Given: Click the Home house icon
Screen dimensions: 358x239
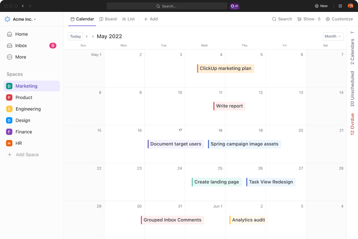Looking at the screenshot, I should pos(10,34).
